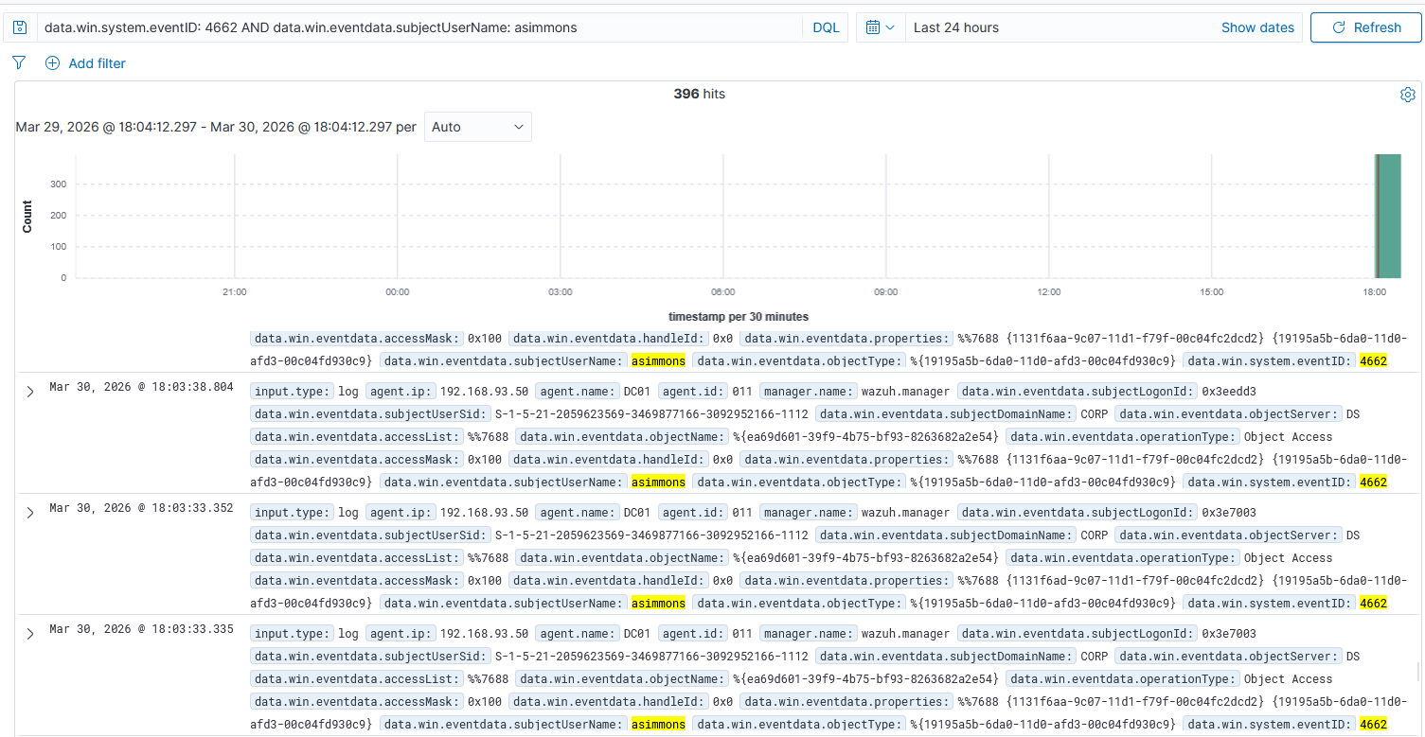This screenshot has height=737, width=1425.
Task: Click the "21:00" x-axis tick label
Action: click(235, 292)
